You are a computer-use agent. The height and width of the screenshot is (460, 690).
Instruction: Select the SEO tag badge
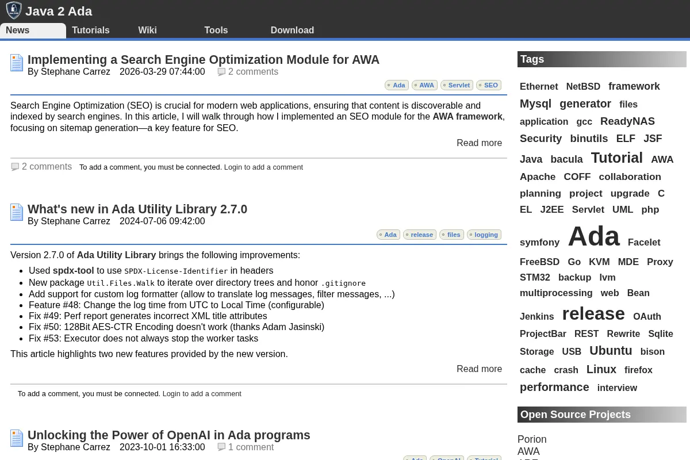[x=489, y=85]
